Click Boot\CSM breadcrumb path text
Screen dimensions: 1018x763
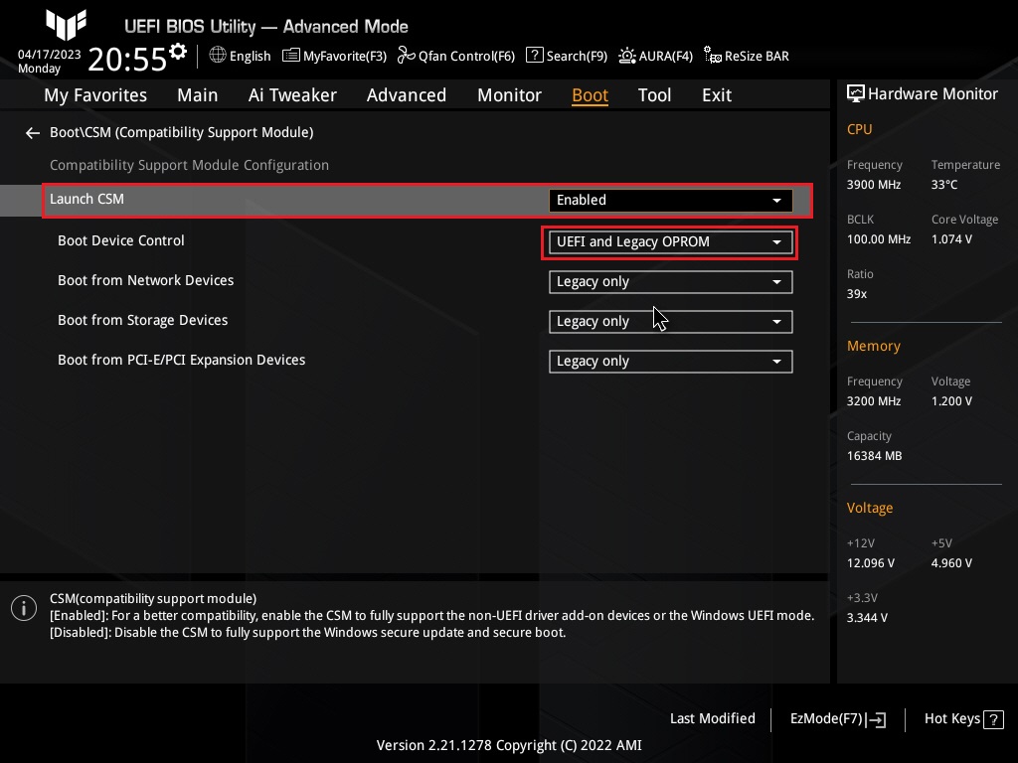pyautogui.click(x=181, y=132)
